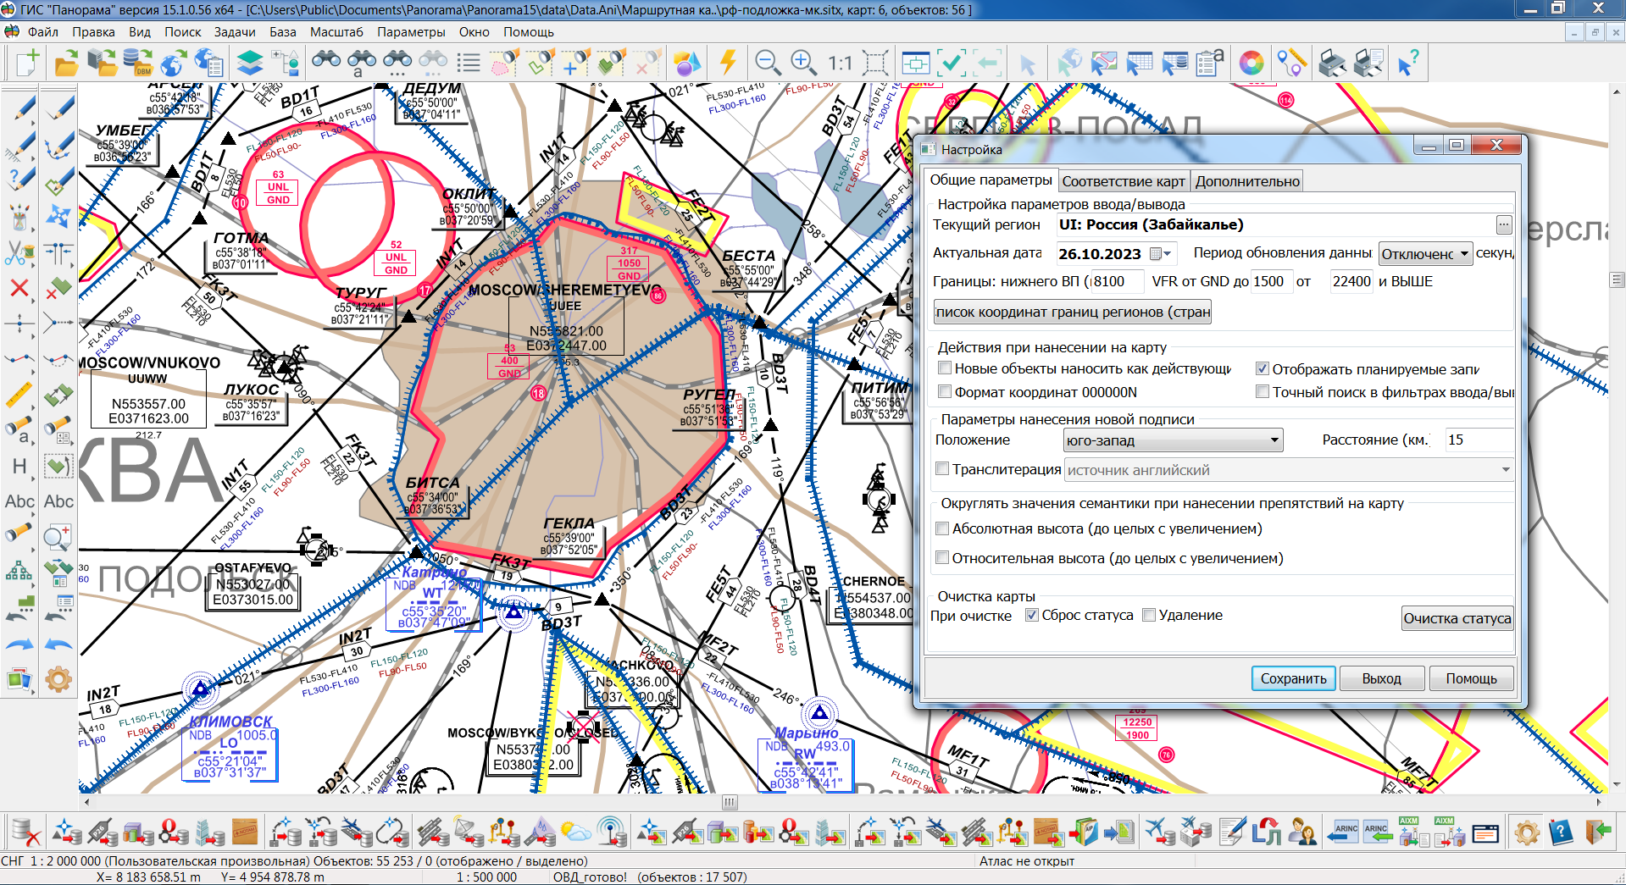1626x885 pixels.
Task: Click the search by name binoculars
Action: click(x=362, y=63)
